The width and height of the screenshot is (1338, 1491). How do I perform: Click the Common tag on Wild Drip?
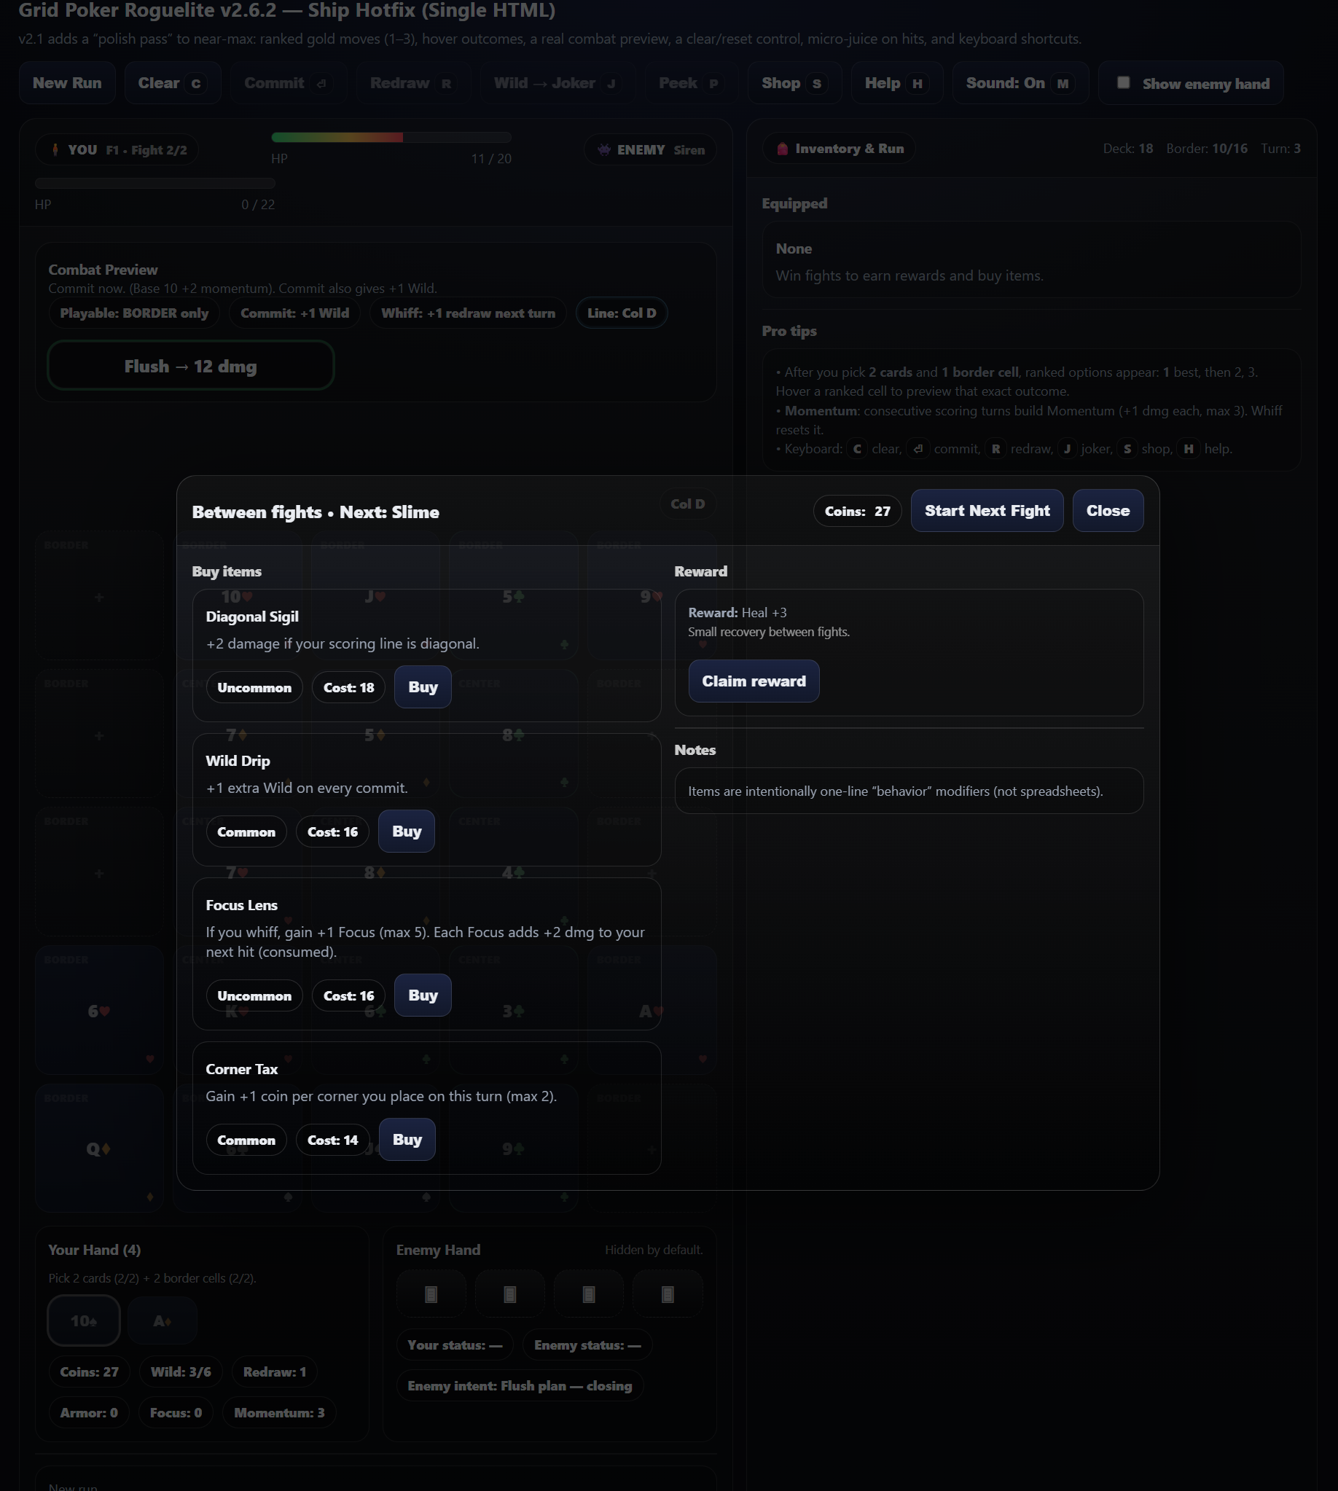246,831
